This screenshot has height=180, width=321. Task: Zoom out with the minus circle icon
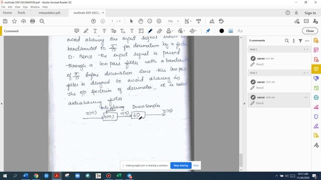tap(149, 21)
